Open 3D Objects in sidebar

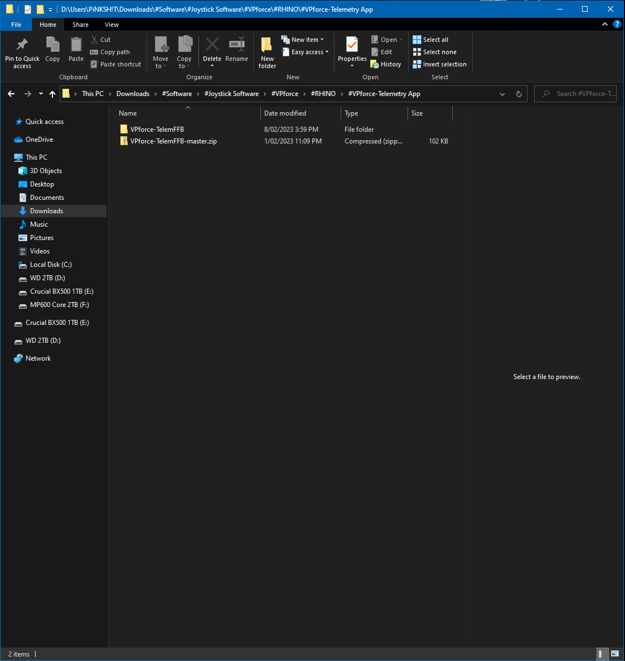click(46, 171)
